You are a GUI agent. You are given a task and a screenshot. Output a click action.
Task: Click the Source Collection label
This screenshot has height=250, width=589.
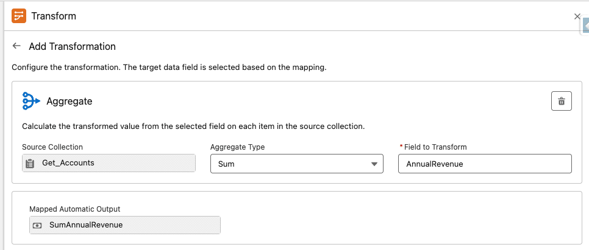[x=52, y=147]
